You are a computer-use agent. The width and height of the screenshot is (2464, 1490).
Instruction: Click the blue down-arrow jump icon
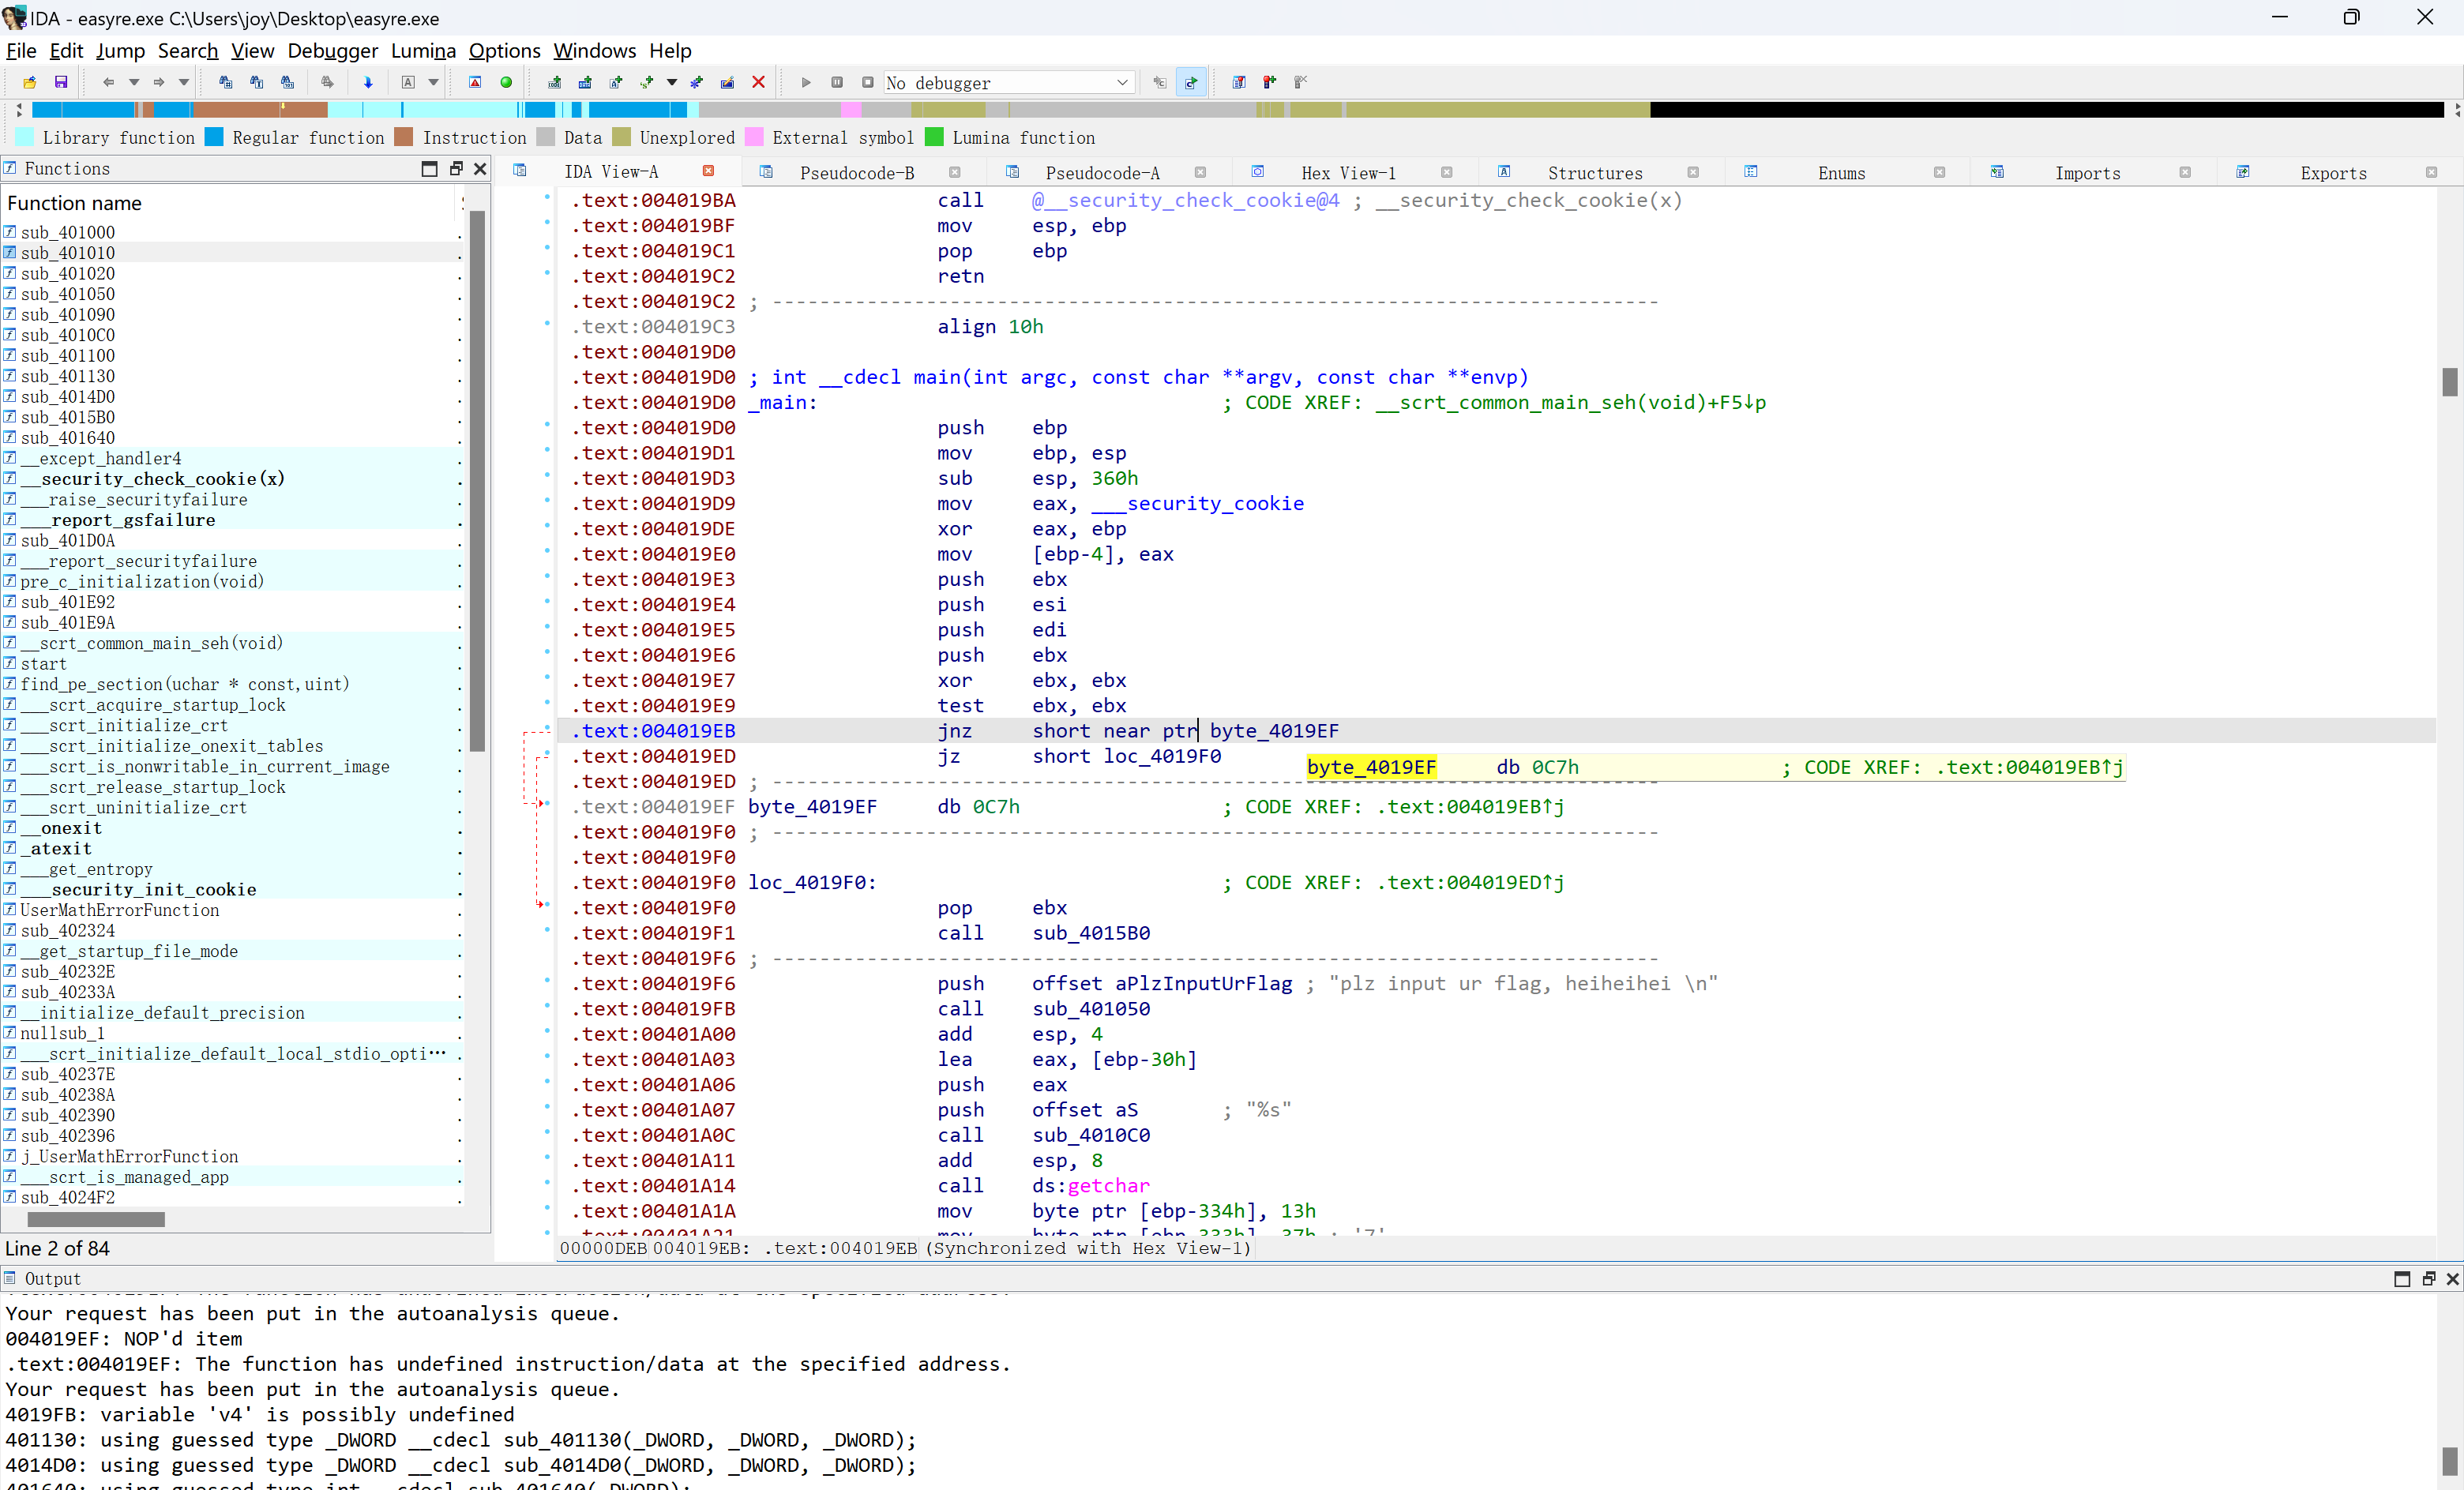coord(368,83)
